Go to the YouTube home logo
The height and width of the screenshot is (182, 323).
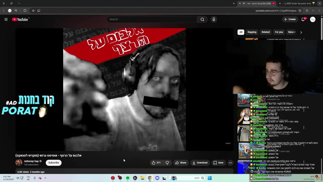point(20,19)
